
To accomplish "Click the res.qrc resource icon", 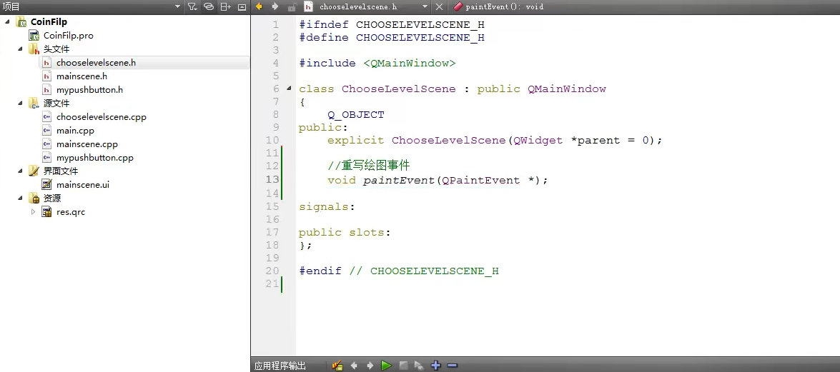I will click(47, 212).
